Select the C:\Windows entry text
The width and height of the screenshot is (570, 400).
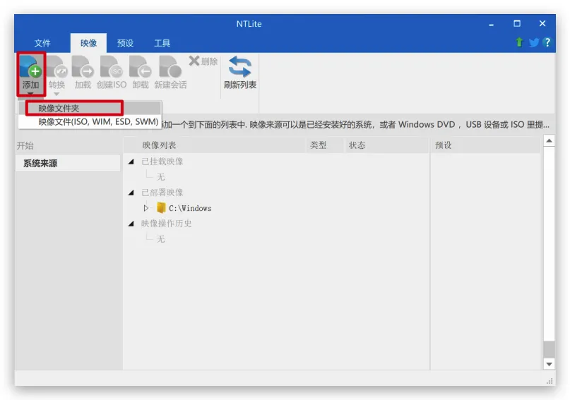coord(190,208)
